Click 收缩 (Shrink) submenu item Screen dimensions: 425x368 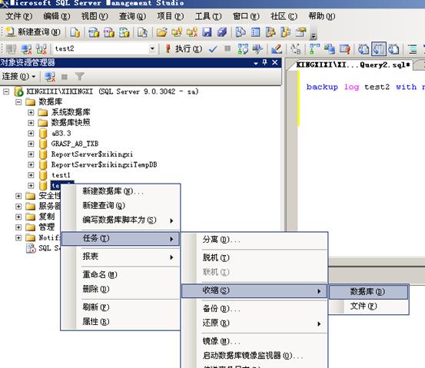click(x=254, y=290)
